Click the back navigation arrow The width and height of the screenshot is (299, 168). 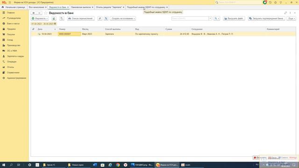[34, 13]
